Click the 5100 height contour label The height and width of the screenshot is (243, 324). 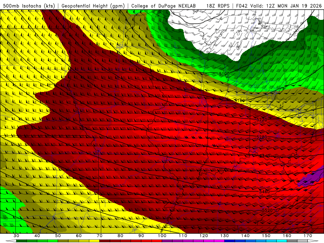[x=224, y=74]
